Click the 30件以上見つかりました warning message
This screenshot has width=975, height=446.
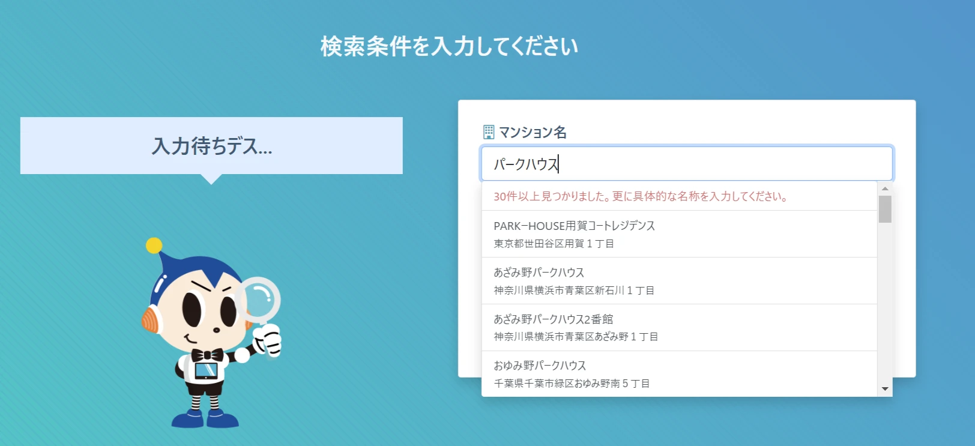[x=641, y=196]
